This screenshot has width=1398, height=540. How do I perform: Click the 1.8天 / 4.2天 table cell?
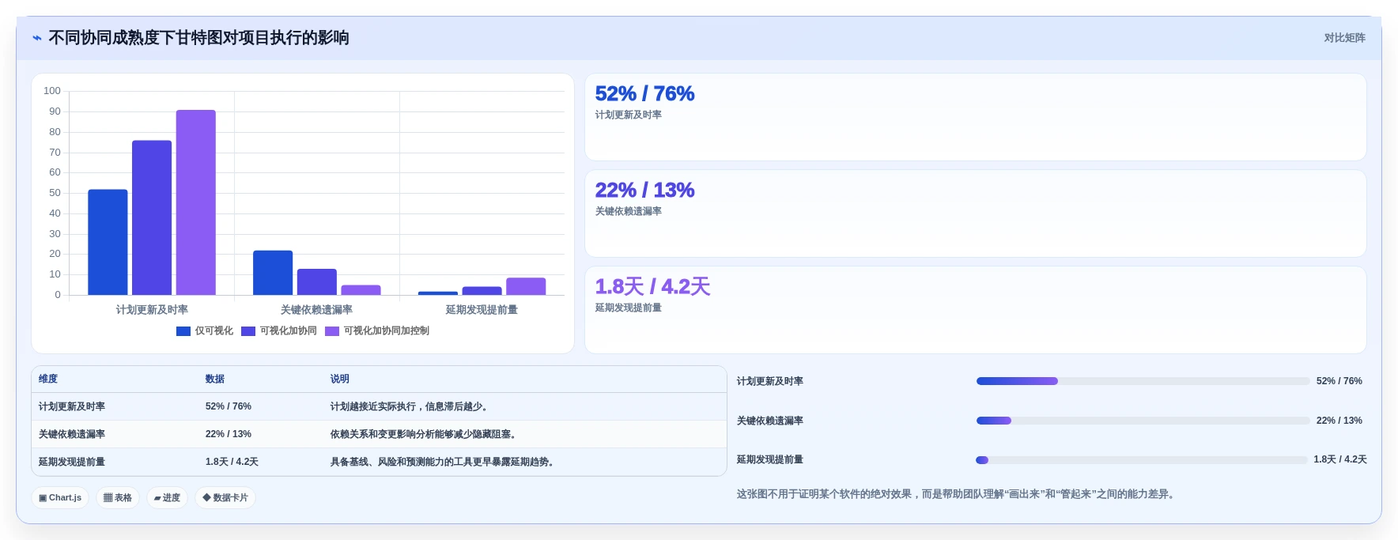coord(232,463)
